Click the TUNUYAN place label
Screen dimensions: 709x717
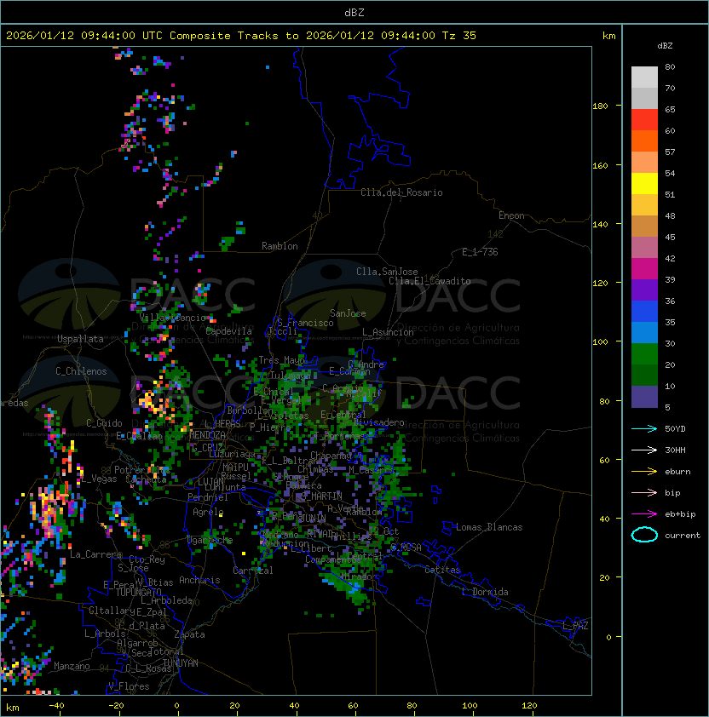[x=181, y=663]
